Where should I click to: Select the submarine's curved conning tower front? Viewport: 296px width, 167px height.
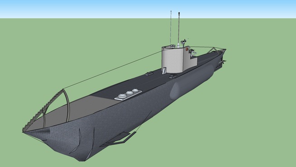pyautogui.click(x=172, y=60)
